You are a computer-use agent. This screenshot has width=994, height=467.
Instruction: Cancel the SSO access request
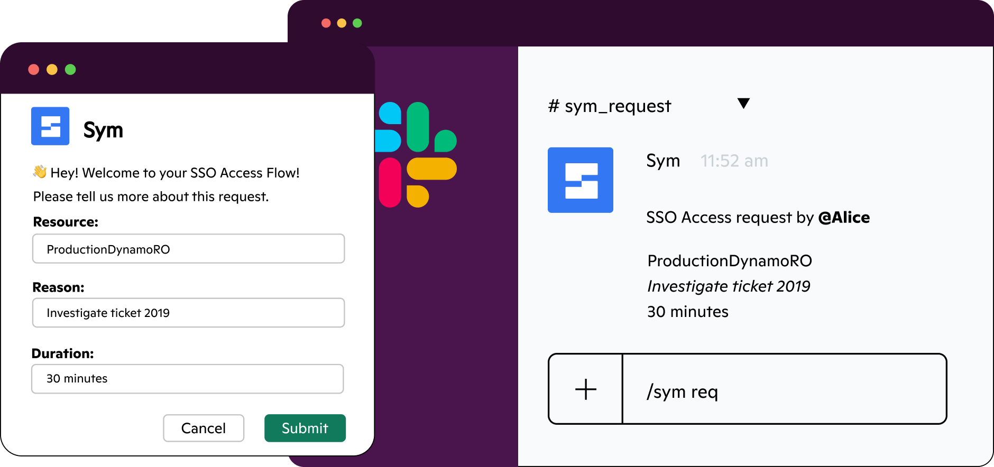pyautogui.click(x=204, y=428)
